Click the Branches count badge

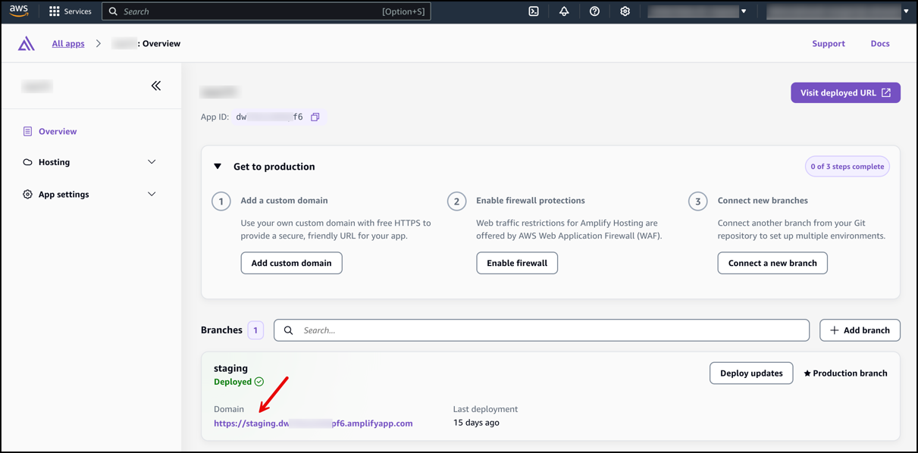tap(255, 330)
